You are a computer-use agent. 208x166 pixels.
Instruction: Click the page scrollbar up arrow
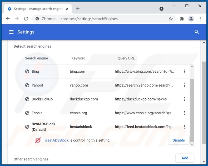click(204, 42)
